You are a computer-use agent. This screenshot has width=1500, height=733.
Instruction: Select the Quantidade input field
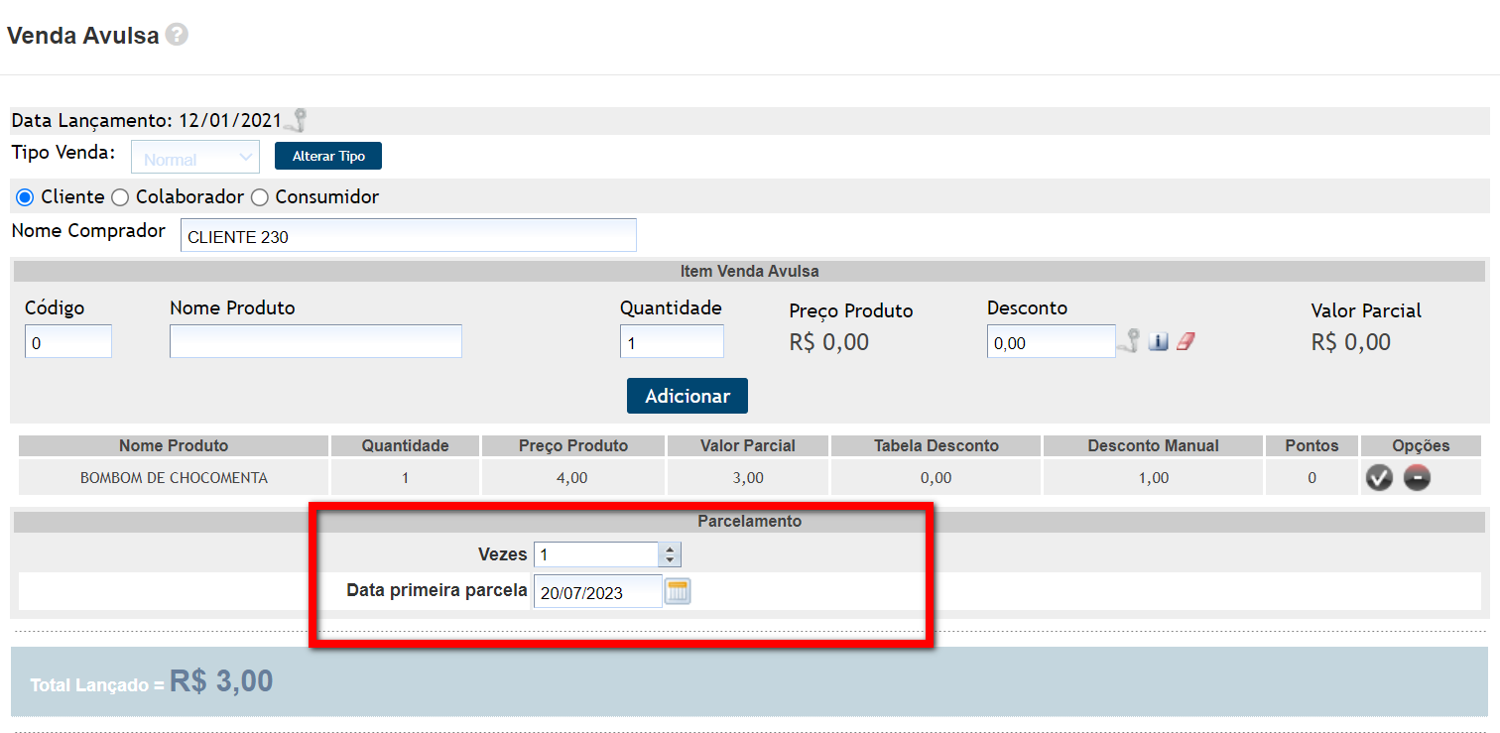tap(672, 342)
